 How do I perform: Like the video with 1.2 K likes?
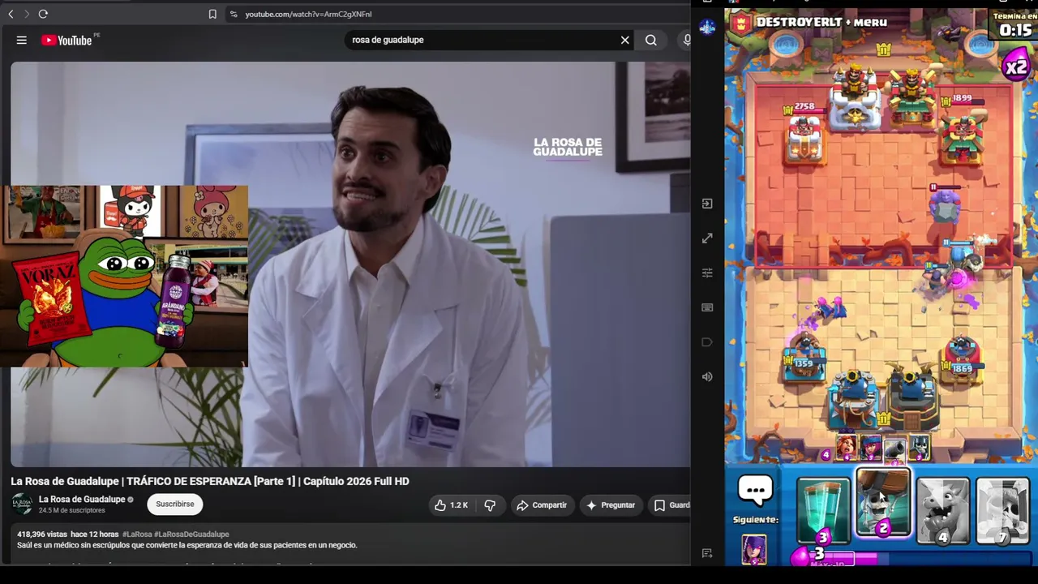[451, 505]
